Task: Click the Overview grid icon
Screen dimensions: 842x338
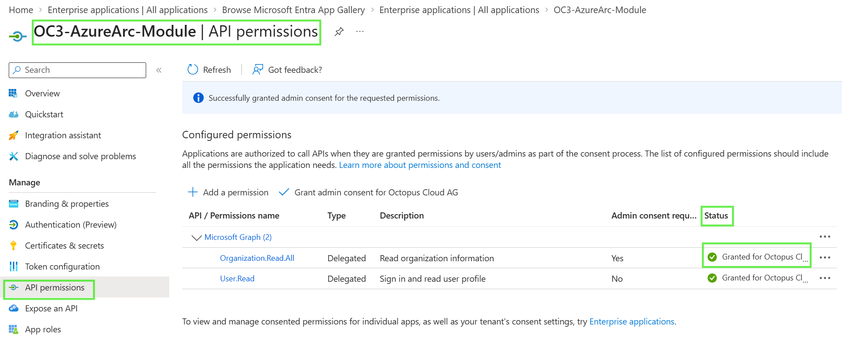Action: pos(14,93)
